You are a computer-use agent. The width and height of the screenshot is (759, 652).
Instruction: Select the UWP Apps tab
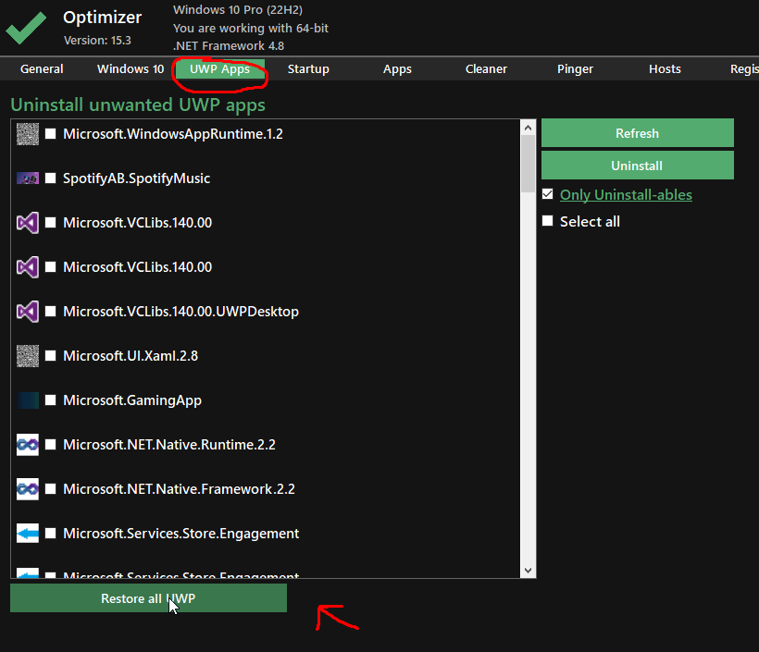tap(219, 69)
